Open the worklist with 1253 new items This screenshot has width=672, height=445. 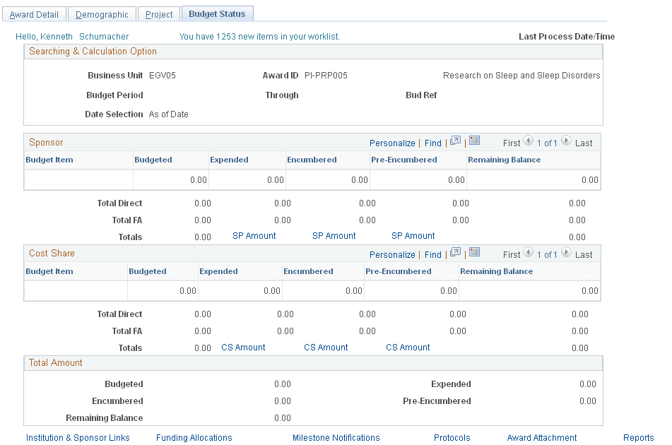[x=259, y=36]
